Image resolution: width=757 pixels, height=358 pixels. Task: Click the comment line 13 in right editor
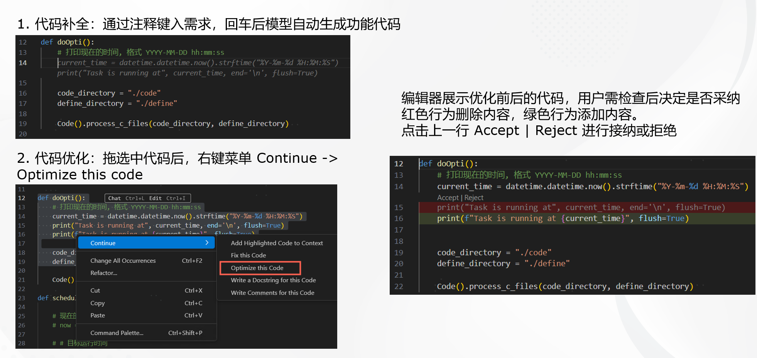(529, 175)
